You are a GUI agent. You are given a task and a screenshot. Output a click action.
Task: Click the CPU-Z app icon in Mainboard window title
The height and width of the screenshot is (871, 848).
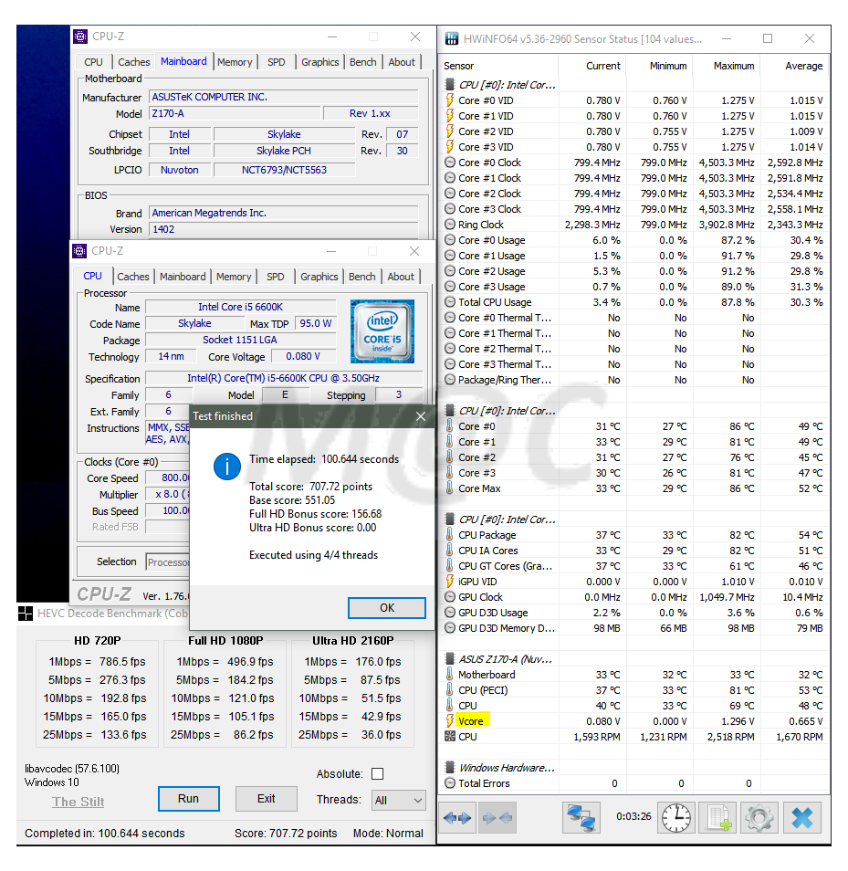pyautogui.click(x=80, y=37)
